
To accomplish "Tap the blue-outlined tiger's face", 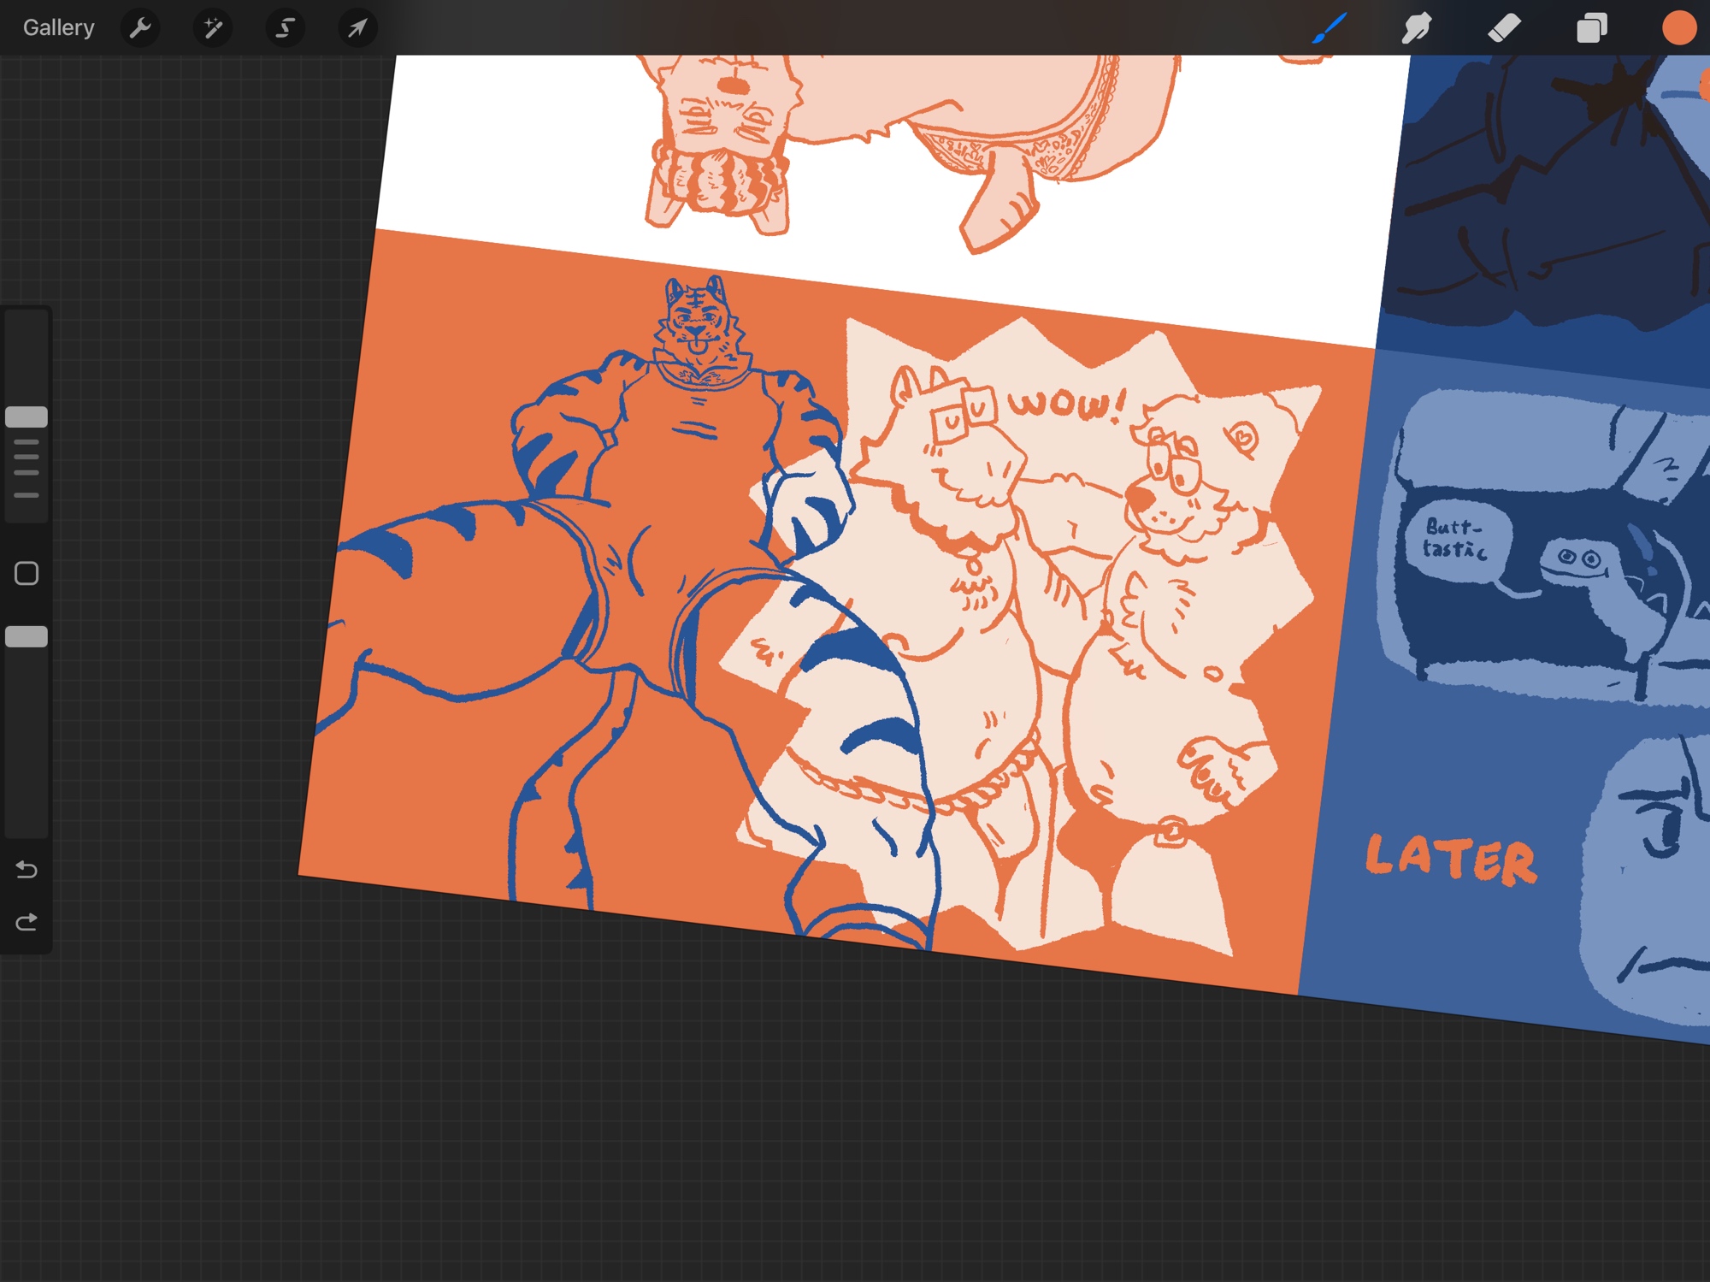I will pyautogui.click(x=697, y=323).
